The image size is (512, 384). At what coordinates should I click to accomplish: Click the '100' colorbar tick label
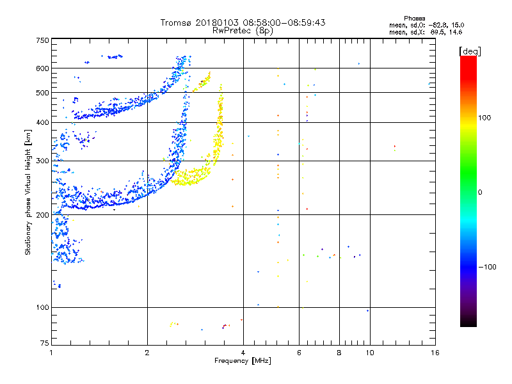point(484,118)
